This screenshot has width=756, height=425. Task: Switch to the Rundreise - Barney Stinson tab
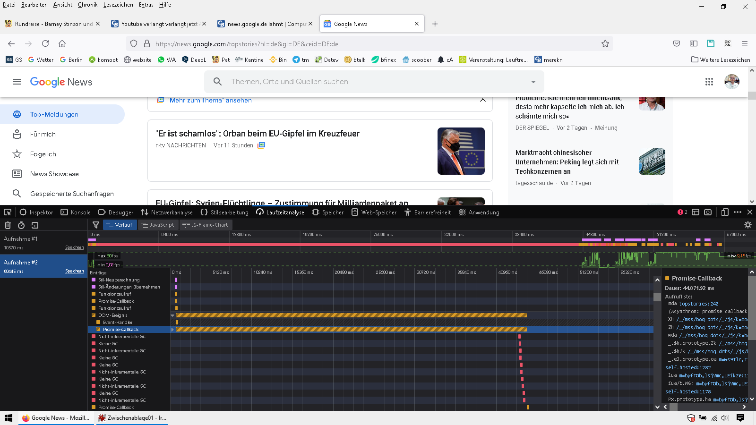[x=53, y=24]
